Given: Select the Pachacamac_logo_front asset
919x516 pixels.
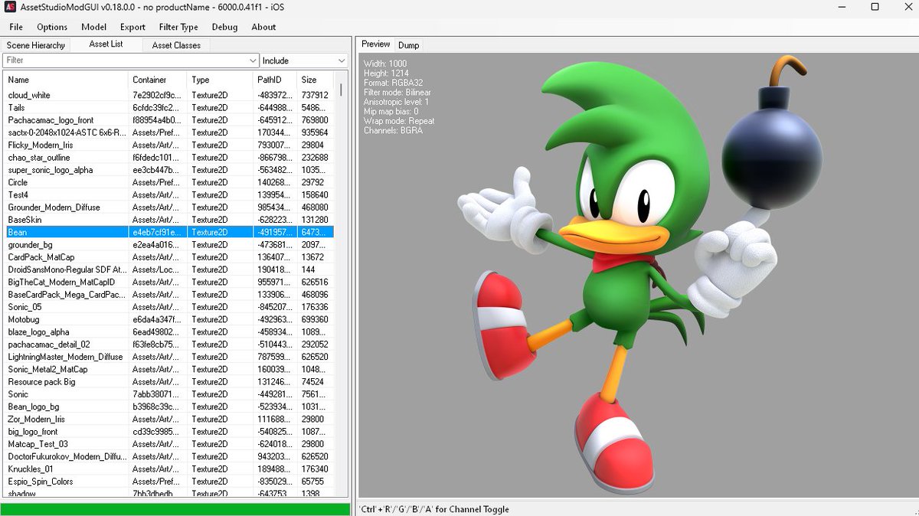Looking at the screenshot, I should (168, 120).
